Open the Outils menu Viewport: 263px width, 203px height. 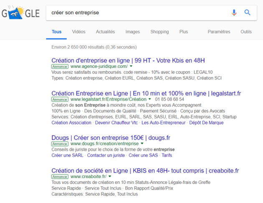click(x=246, y=32)
